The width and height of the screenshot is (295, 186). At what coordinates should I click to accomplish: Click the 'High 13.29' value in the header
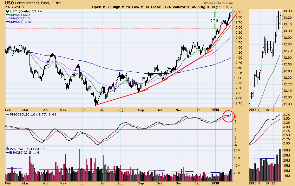[x=121, y=7]
